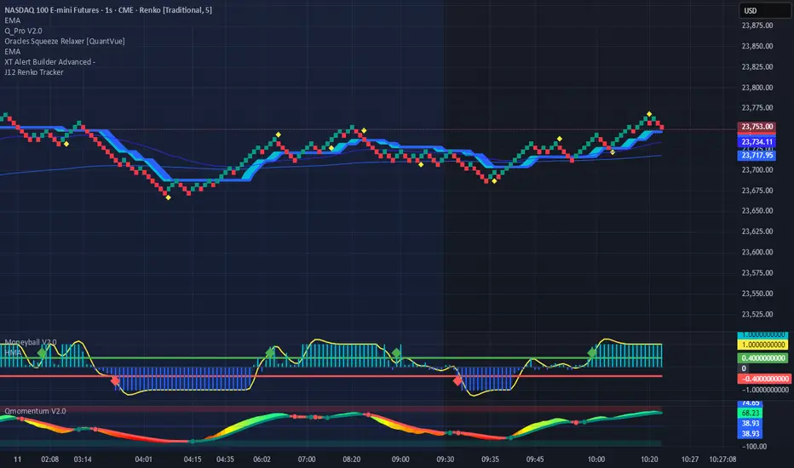Image resolution: width=794 pixels, height=468 pixels.
Task: Click the red -0.4000000000 level label
Action: coord(757,380)
